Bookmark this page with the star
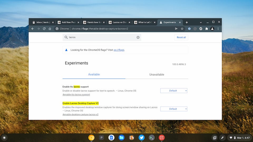Viewport: 253px width, 142px height. click(x=182, y=29)
